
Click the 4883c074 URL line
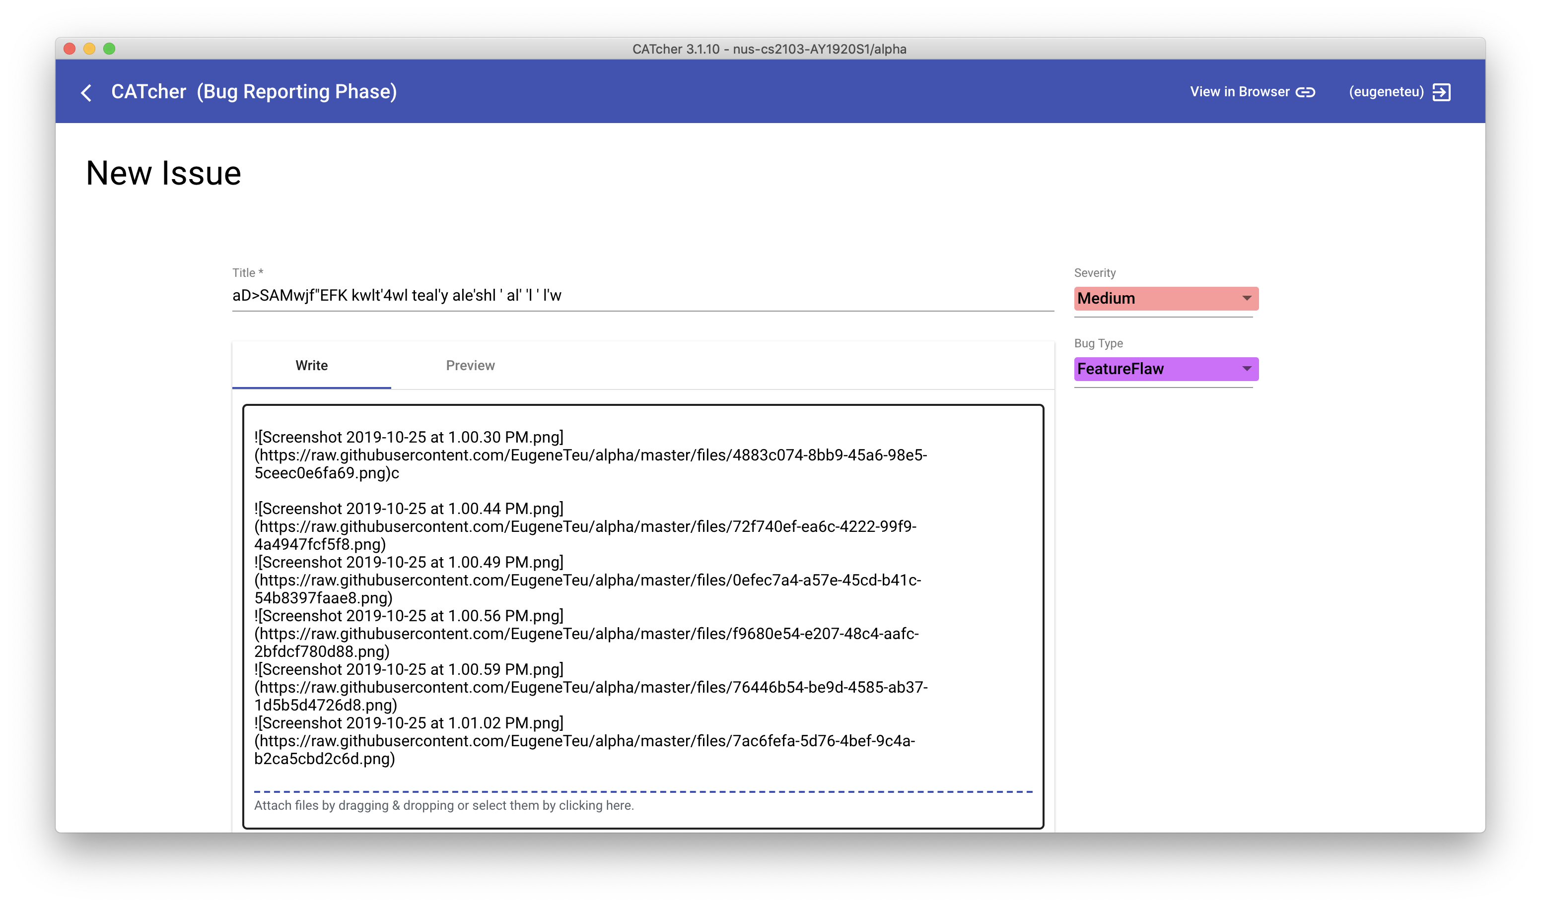pyautogui.click(x=591, y=455)
